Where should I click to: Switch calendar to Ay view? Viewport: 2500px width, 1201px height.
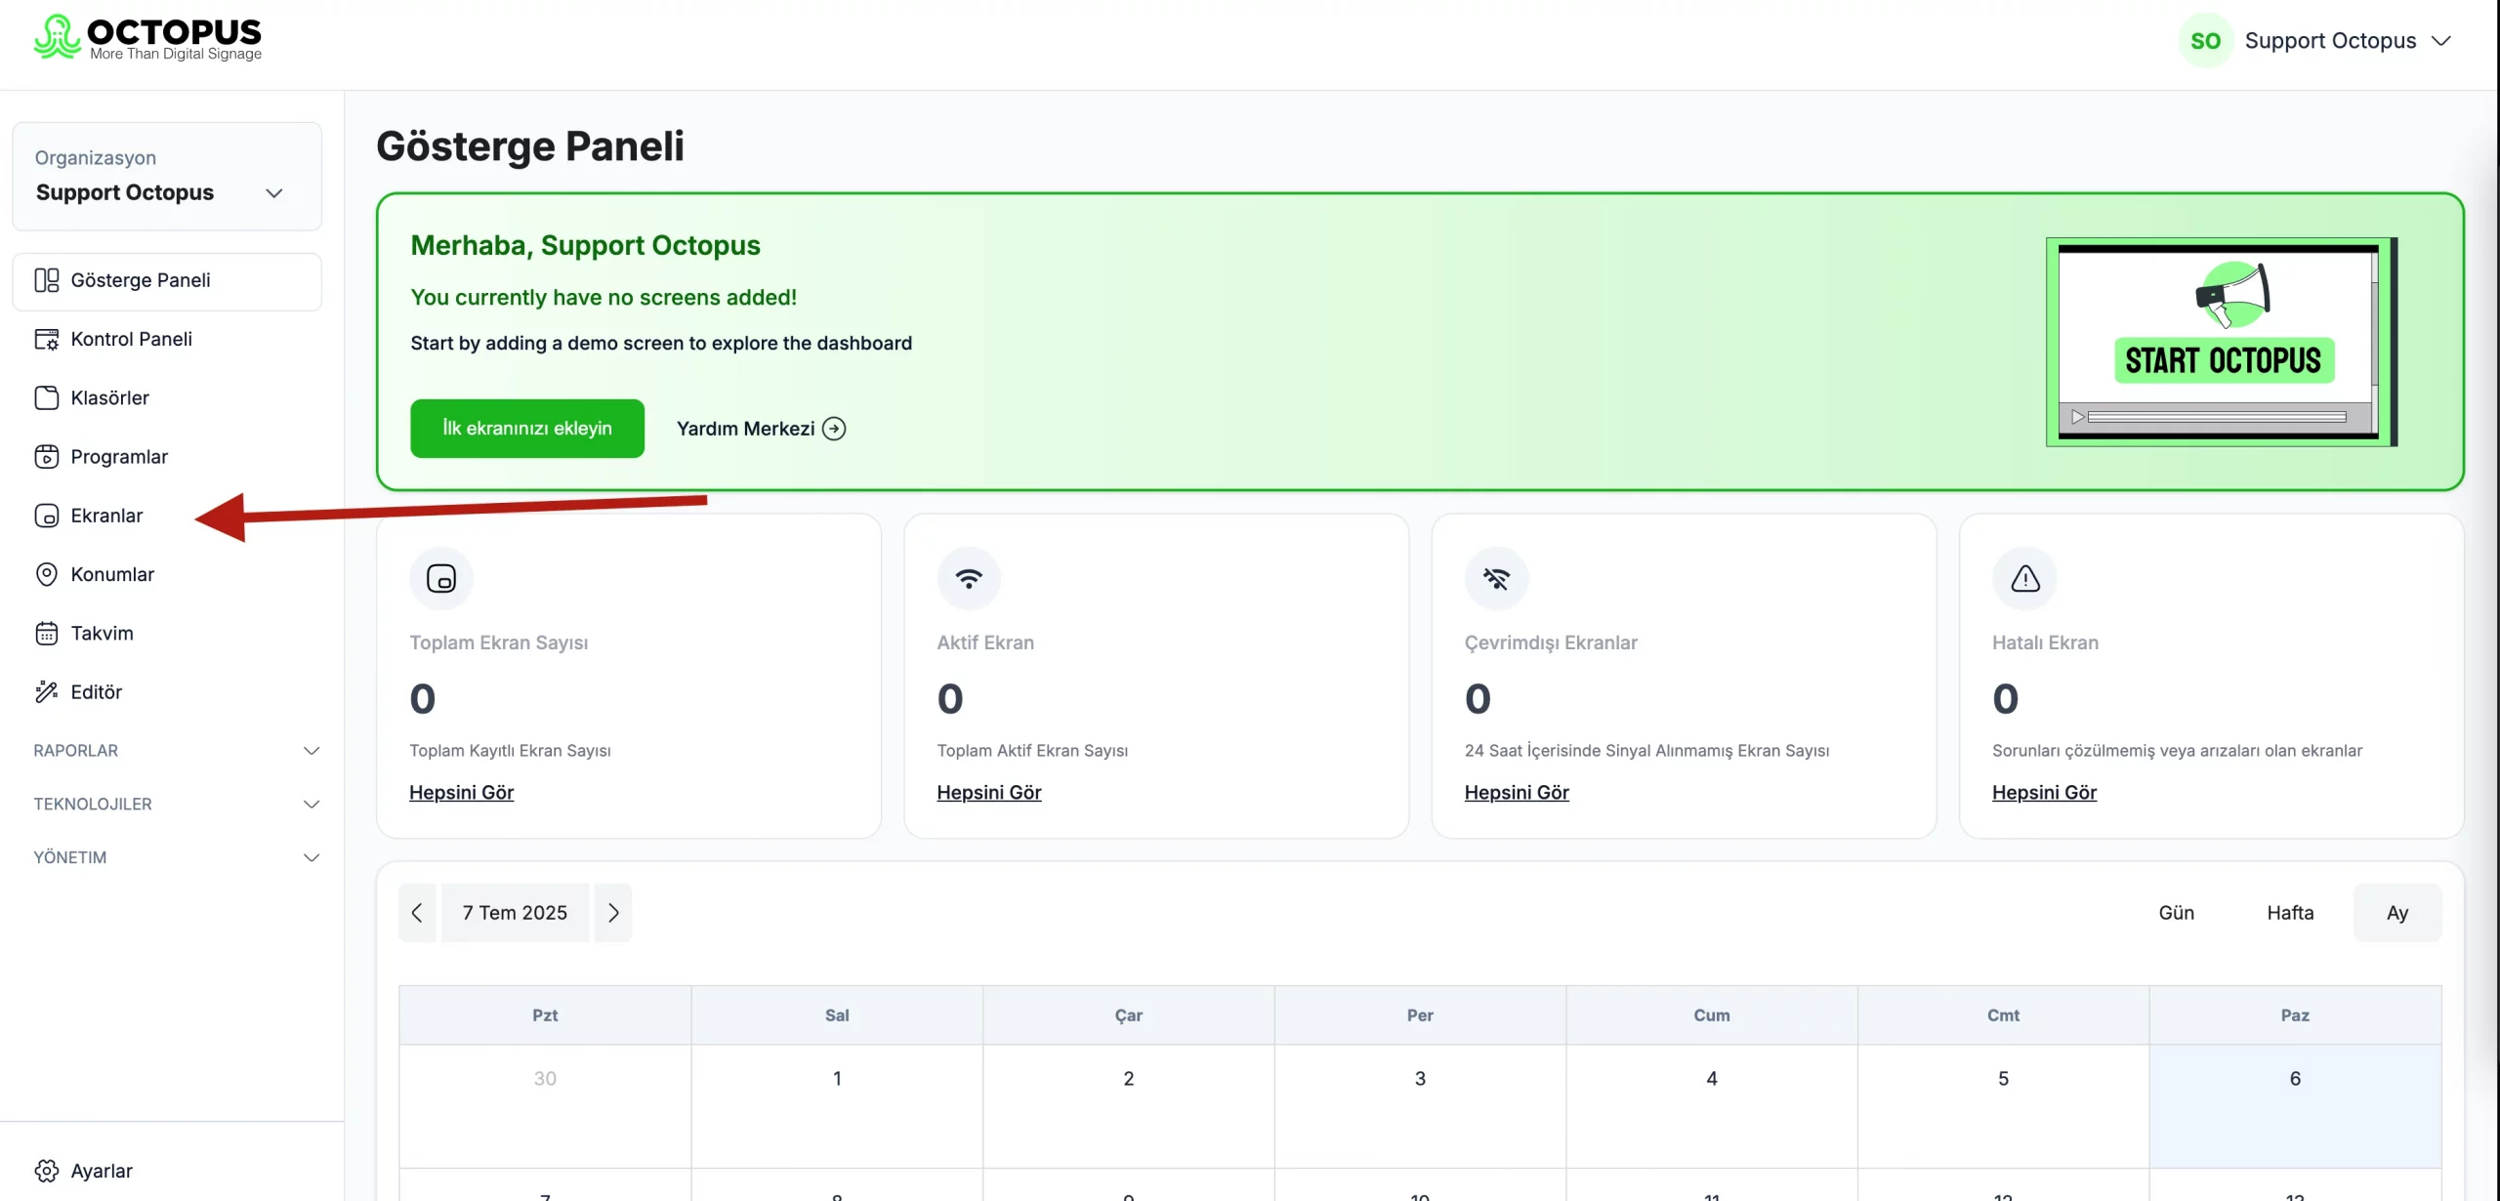click(2397, 913)
